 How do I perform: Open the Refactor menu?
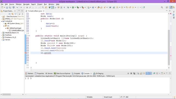[x=19, y=4]
